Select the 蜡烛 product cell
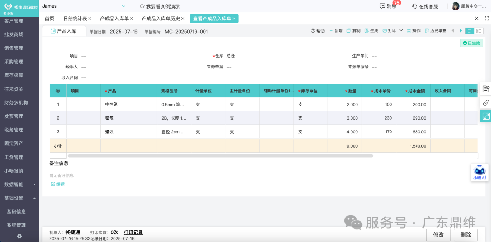The width and height of the screenshot is (491, 242). pyautogui.click(x=129, y=132)
